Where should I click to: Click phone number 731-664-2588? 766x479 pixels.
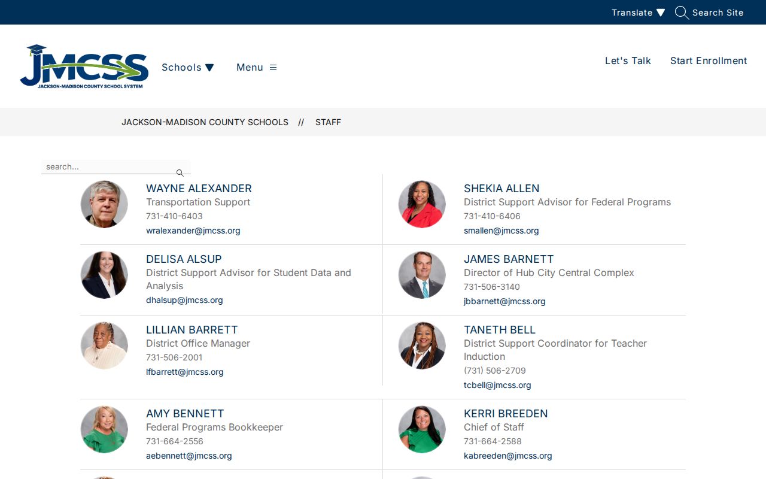pyautogui.click(x=493, y=441)
